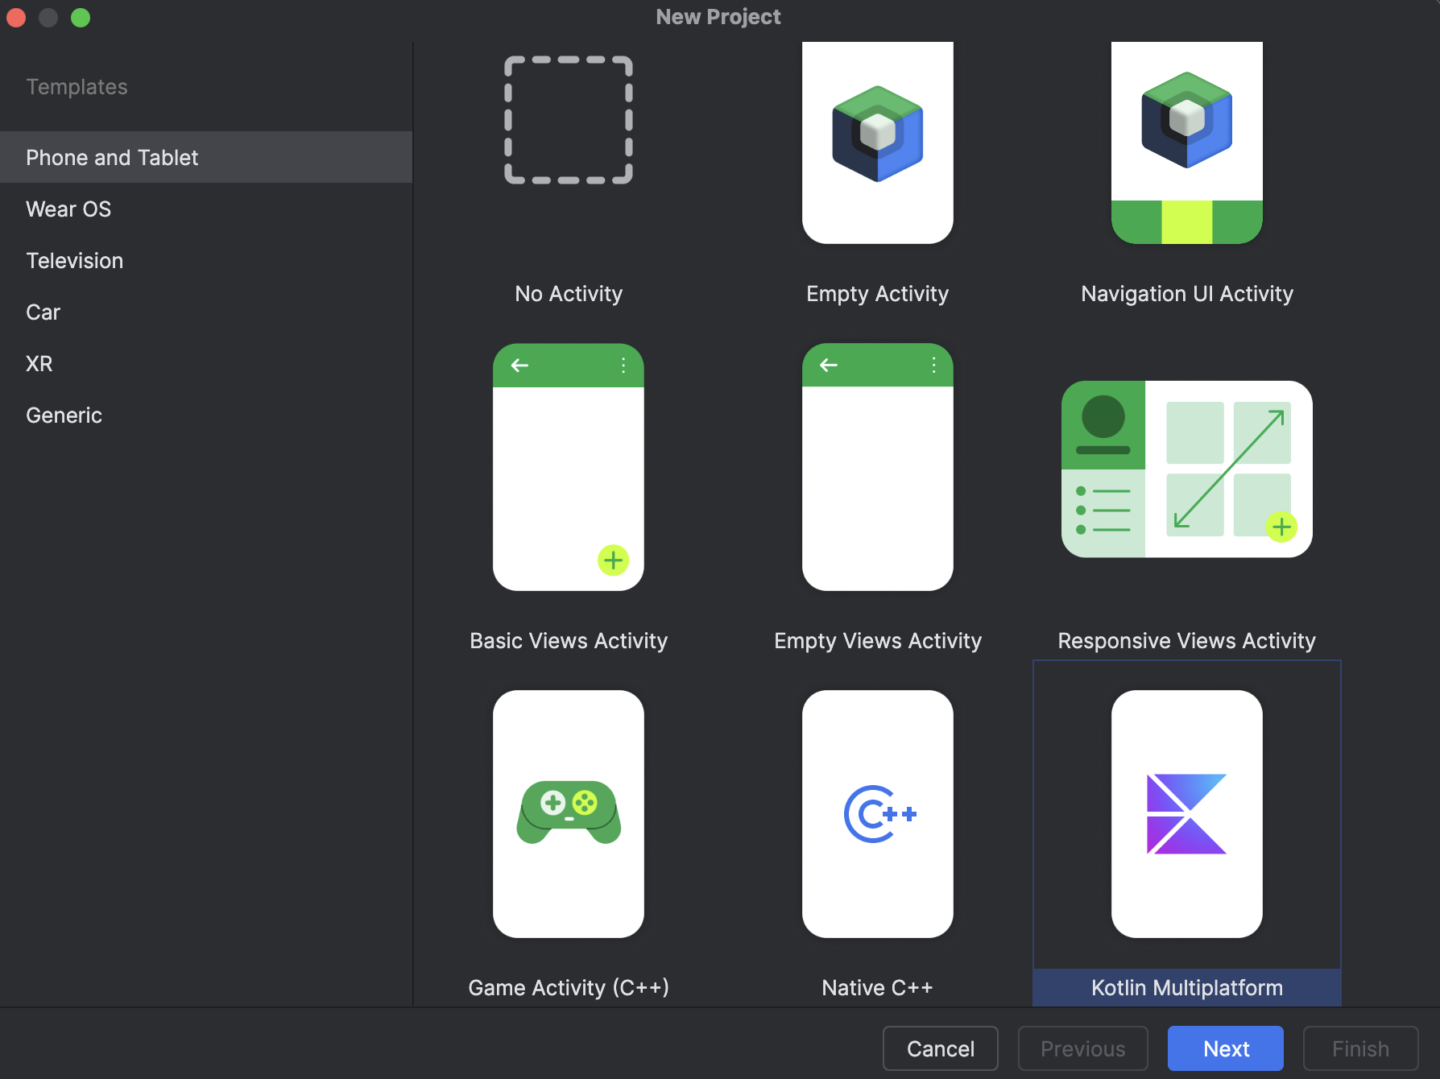Select the Responsive Views Activity layout icon
Screen dimensions: 1440x1079
click(1186, 469)
